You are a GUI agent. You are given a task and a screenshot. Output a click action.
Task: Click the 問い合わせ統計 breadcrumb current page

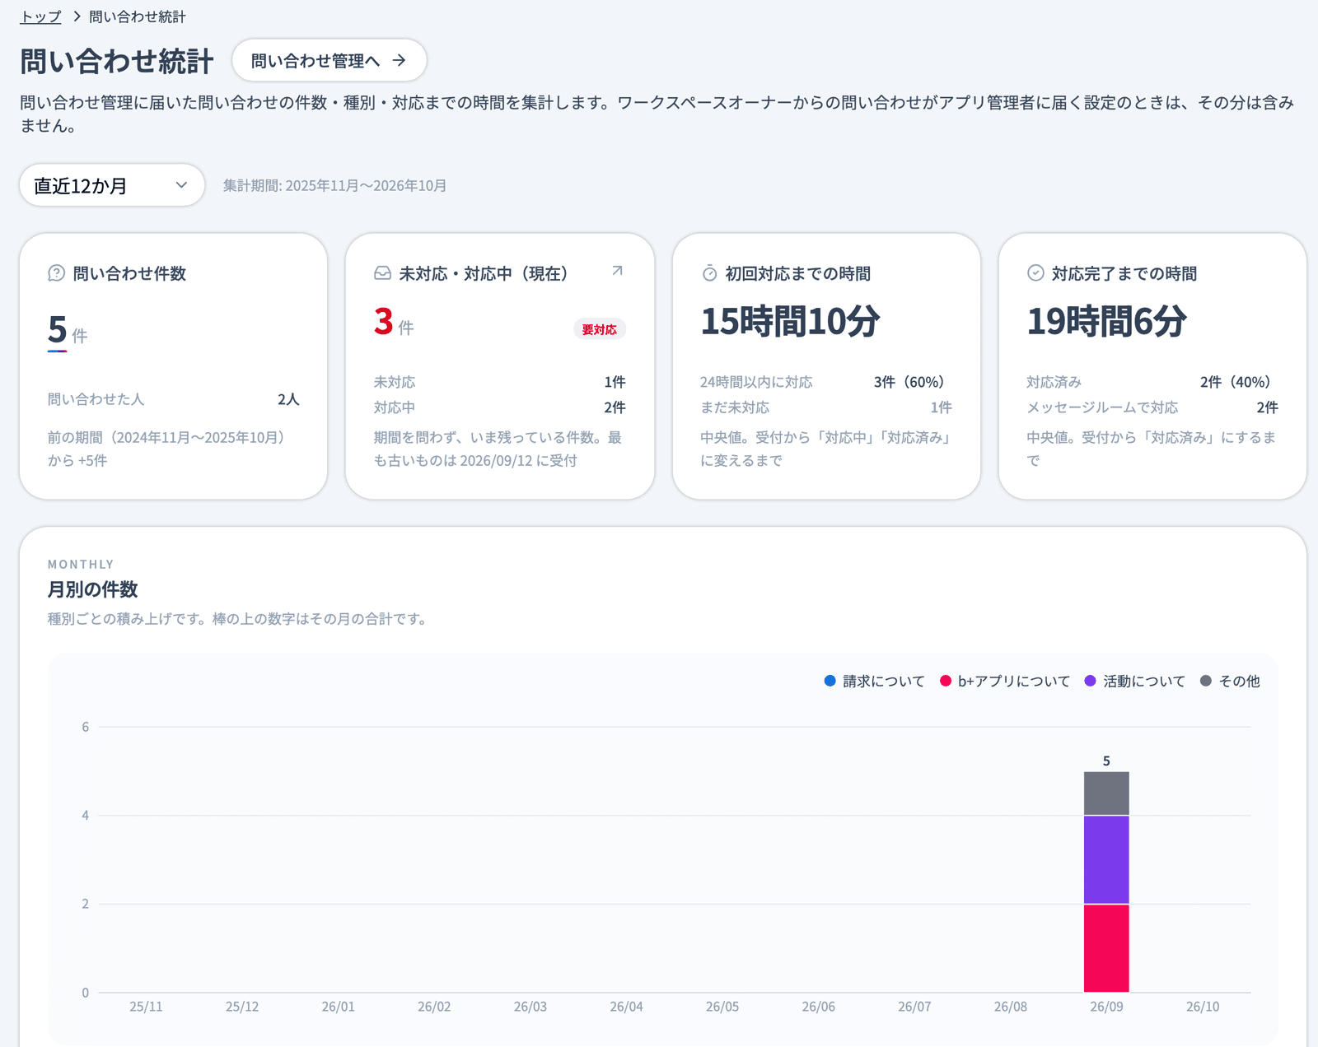138,16
